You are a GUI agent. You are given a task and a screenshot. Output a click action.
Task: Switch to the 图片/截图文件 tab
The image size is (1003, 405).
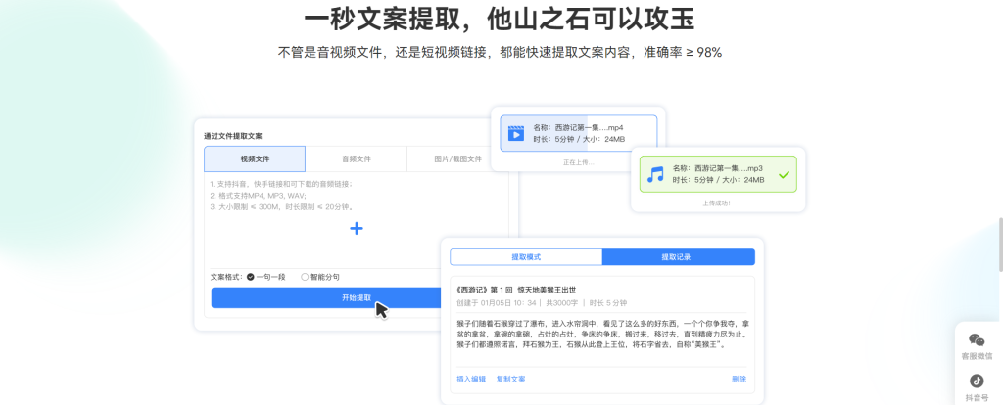[457, 159]
